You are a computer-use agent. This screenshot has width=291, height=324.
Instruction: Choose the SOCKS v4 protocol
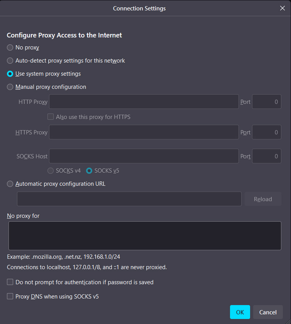tap(51, 170)
